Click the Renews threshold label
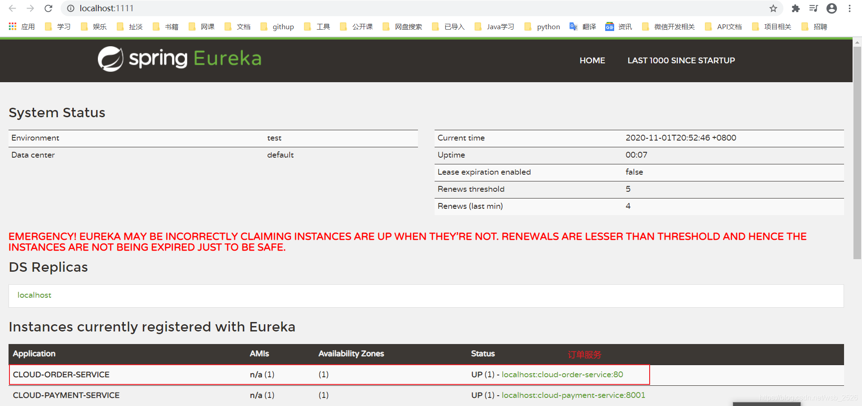862x406 pixels. [x=471, y=189]
